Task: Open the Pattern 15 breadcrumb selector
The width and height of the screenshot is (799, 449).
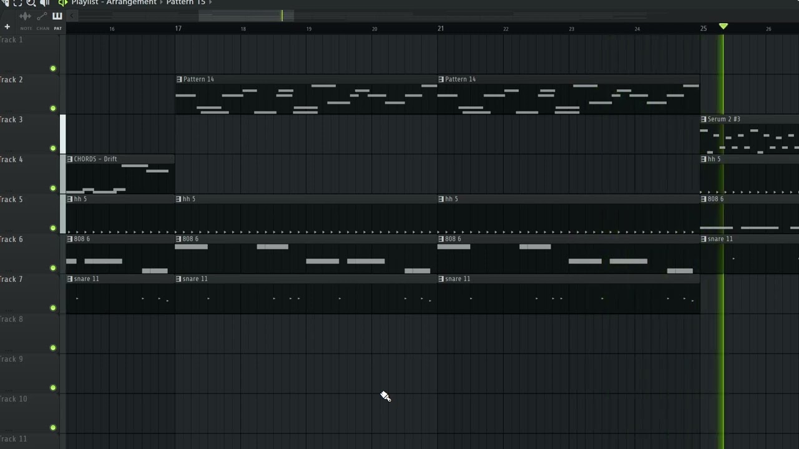Action: click(x=185, y=2)
